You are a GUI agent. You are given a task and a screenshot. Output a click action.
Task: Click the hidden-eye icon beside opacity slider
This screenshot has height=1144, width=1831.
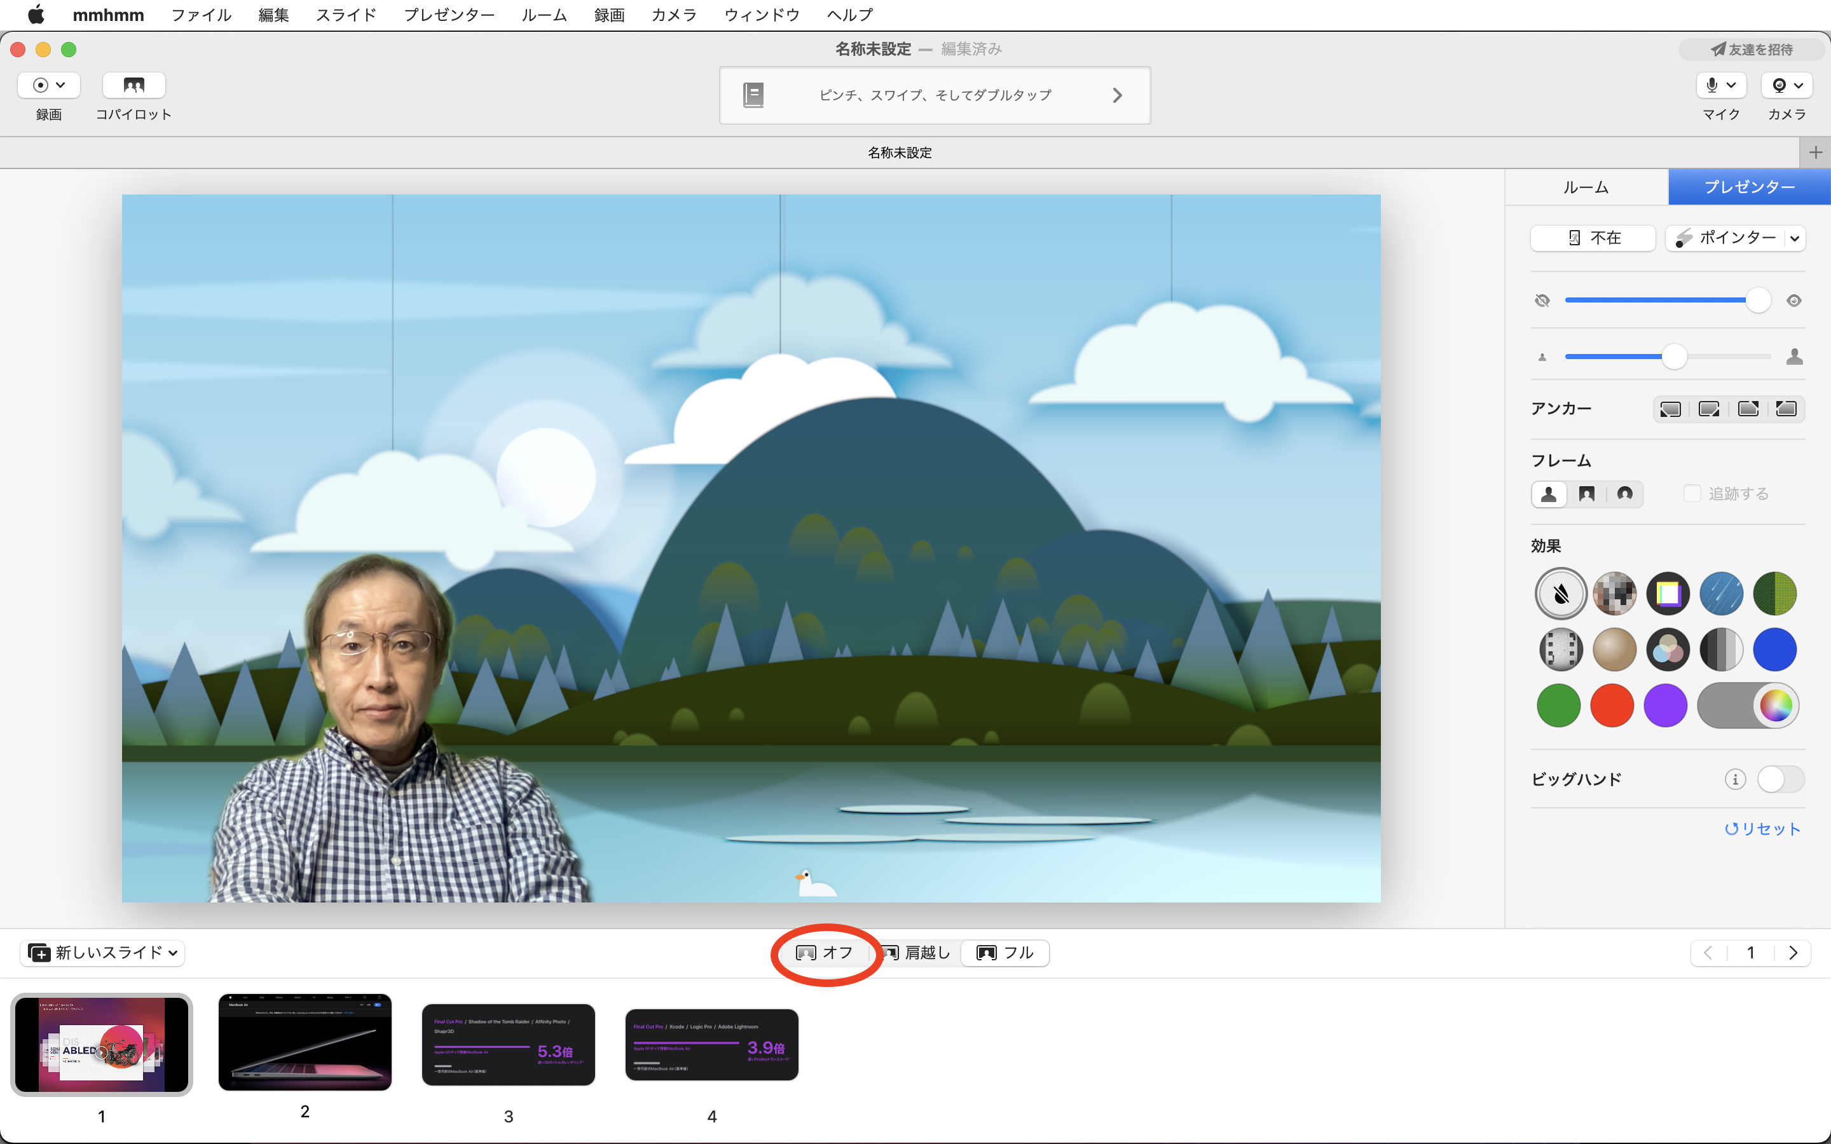point(1542,301)
